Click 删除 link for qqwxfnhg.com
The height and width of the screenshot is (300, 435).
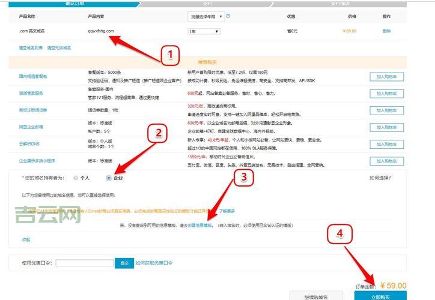386,31
